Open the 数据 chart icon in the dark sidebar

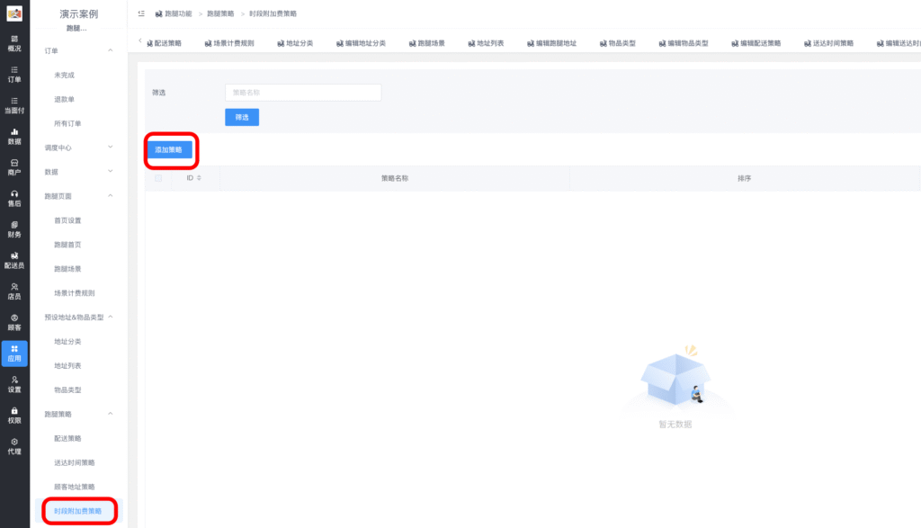[14, 136]
